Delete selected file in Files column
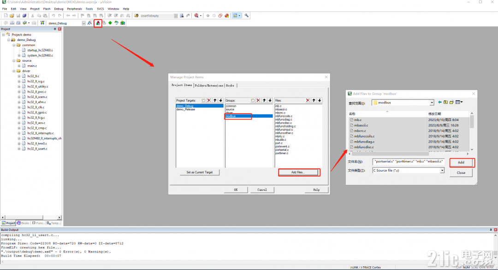498x270 pixels. pos(308,100)
